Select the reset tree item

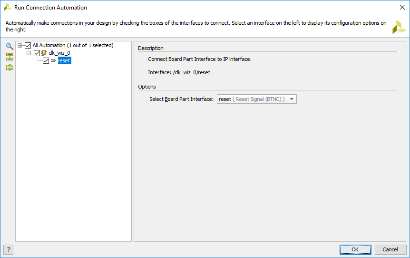[x=64, y=61]
